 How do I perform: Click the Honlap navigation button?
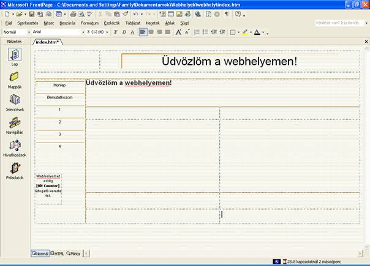[59, 85]
